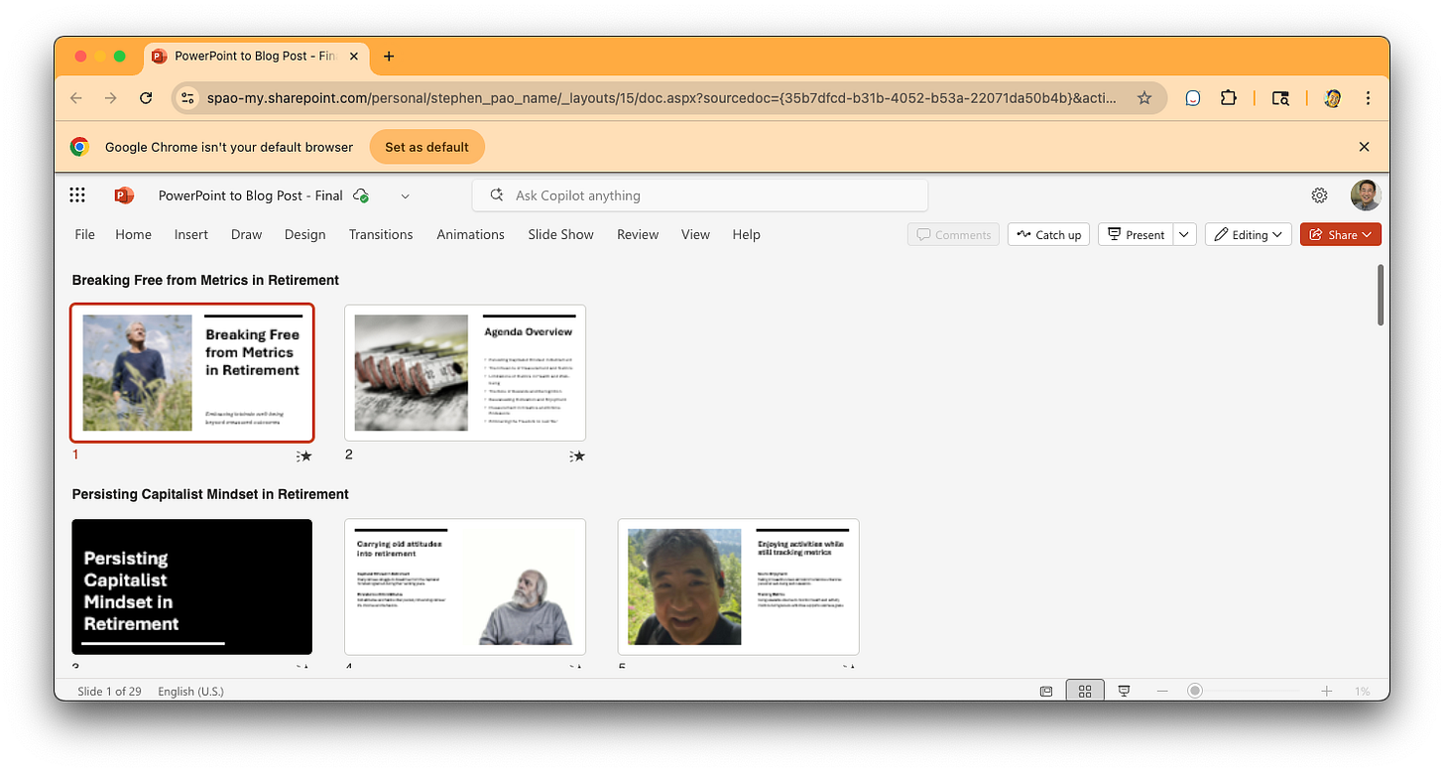Select slide 3 Persisting Capitalist Mindset thumbnail

coord(192,586)
